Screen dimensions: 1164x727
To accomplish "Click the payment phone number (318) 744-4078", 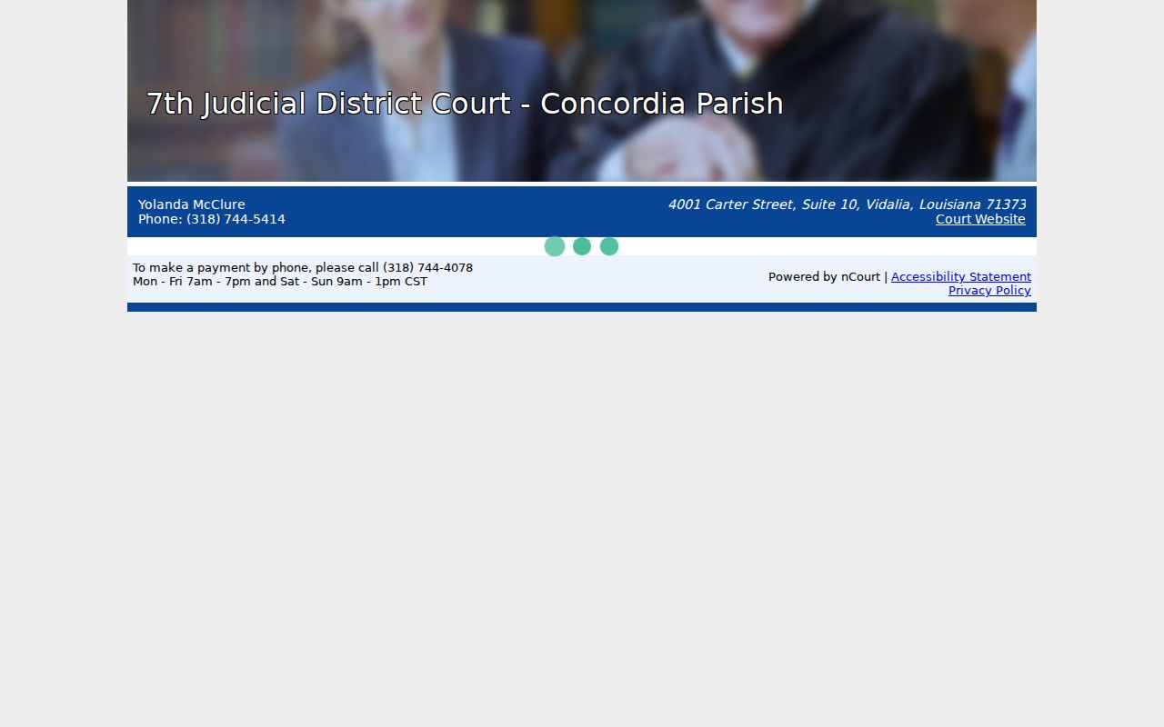I will [427, 268].
